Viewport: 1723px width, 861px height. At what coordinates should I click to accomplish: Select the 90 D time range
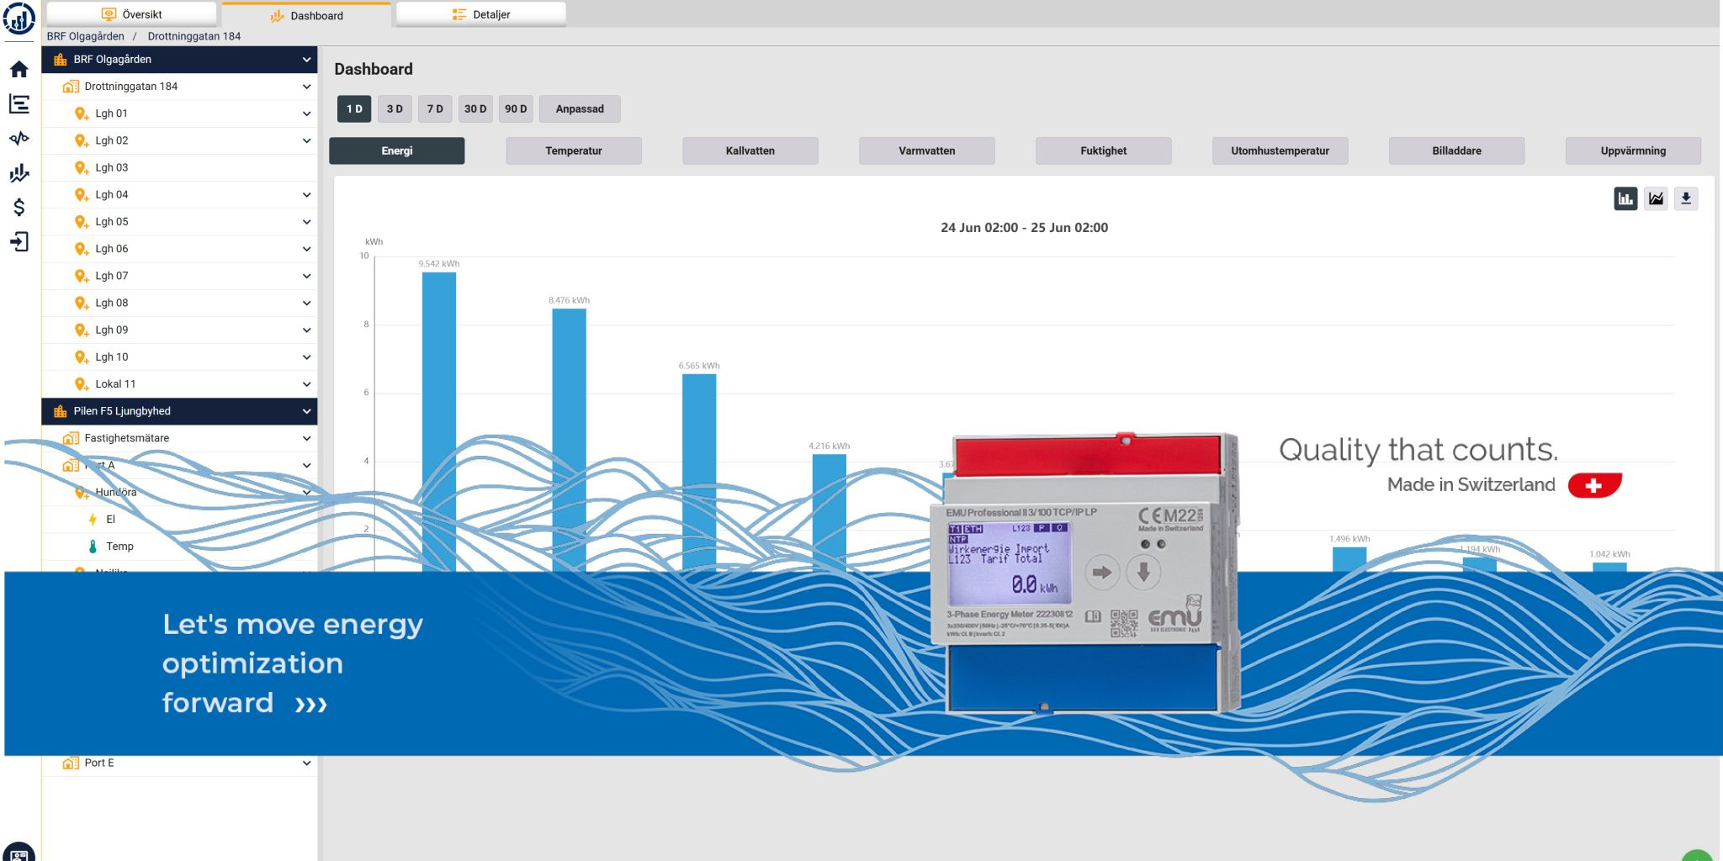point(516,109)
